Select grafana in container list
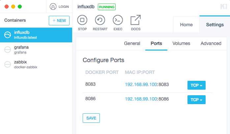230x134 pixels. click(x=36, y=50)
